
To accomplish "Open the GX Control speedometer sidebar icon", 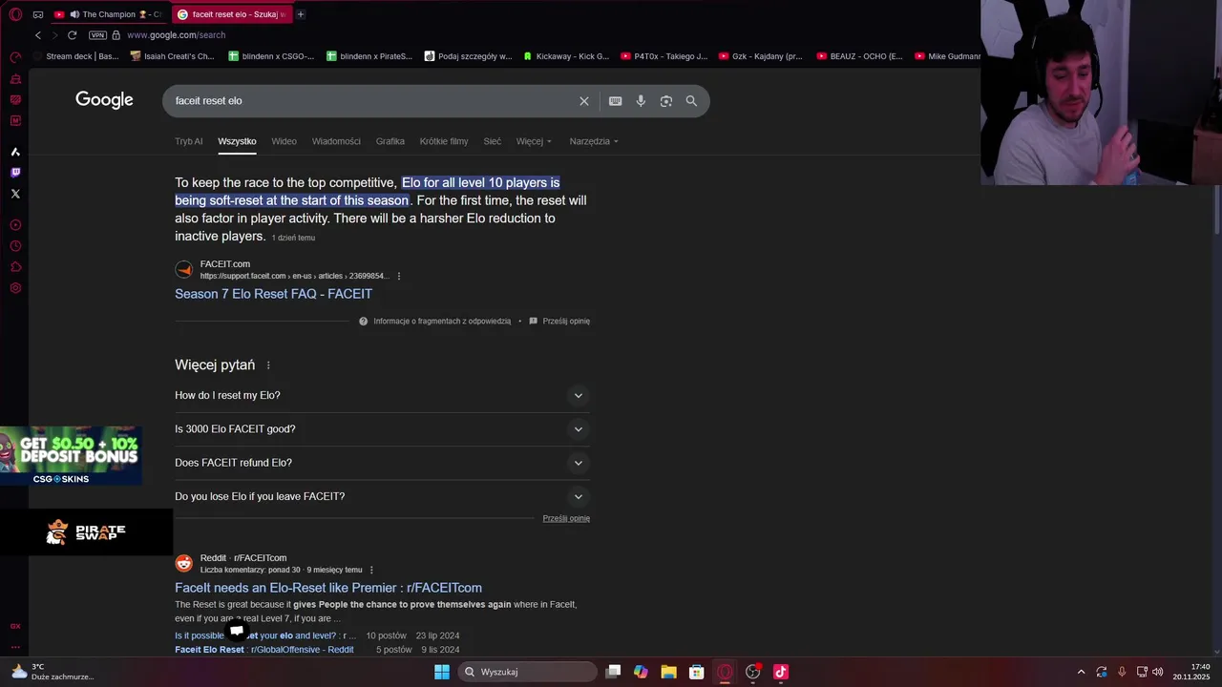I will point(15,57).
